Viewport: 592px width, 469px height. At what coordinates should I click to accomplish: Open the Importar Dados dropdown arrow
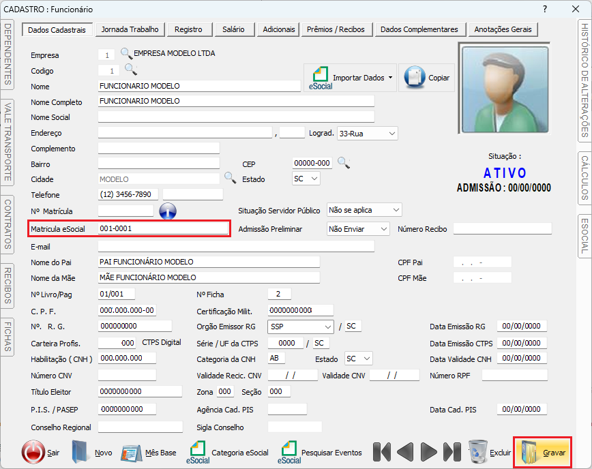(x=390, y=78)
